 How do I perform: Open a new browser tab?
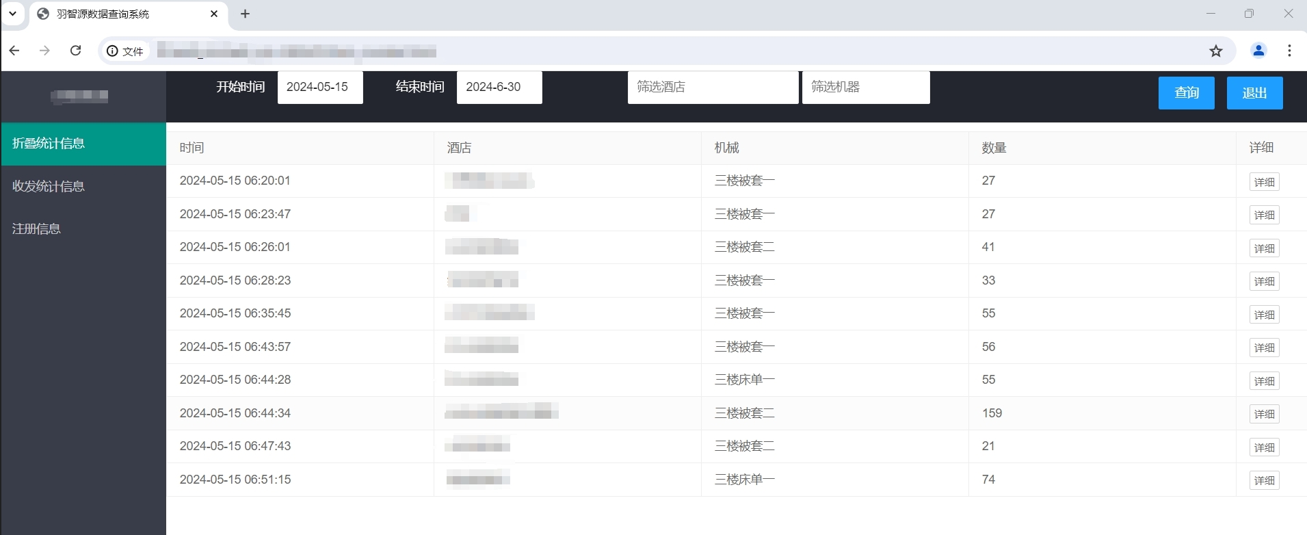tap(245, 14)
